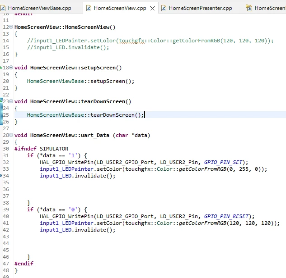The image size is (286, 278).
Task: Click input1_LED.invalidate() on line 34
Action: [78, 176]
